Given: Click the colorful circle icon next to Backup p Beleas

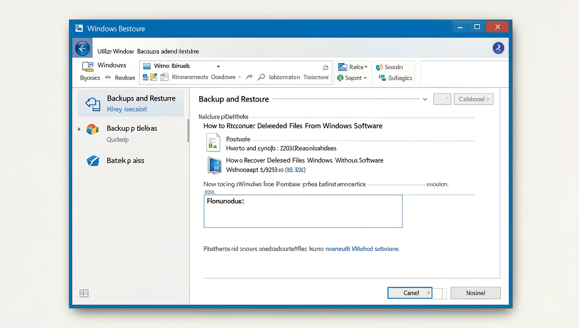Looking at the screenshot, I should [93, 129].
